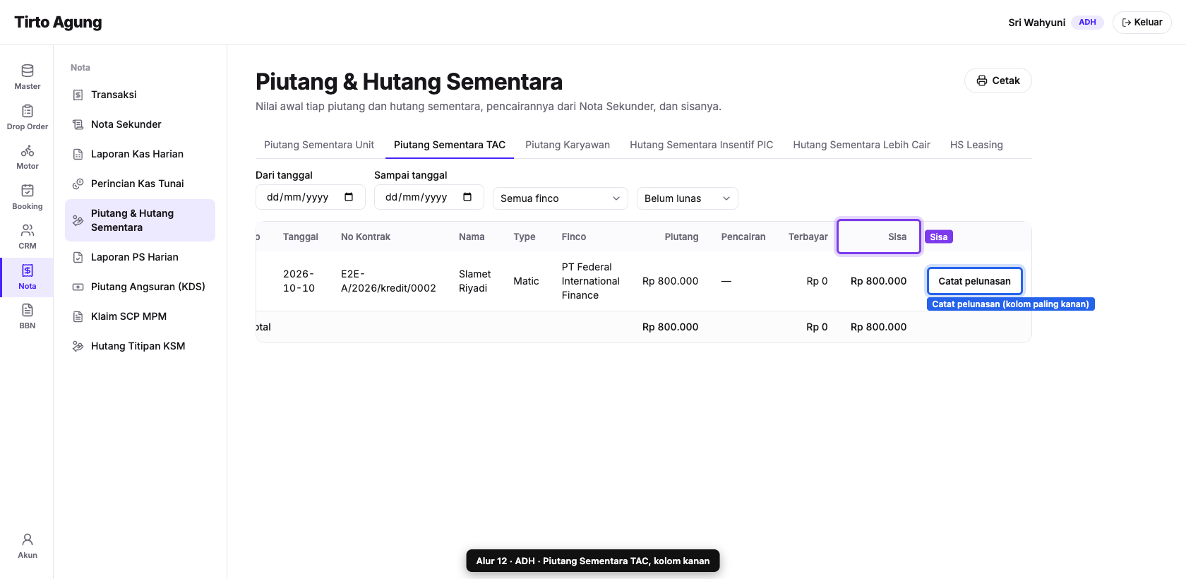Viewport: 1186px width, 579px height.
Task: Click the Transaksi menu icon
Action: coord(78,95)
